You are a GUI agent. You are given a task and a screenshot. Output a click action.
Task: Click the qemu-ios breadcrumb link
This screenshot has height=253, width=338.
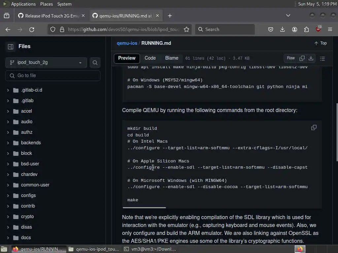click(x=127, y=43)
